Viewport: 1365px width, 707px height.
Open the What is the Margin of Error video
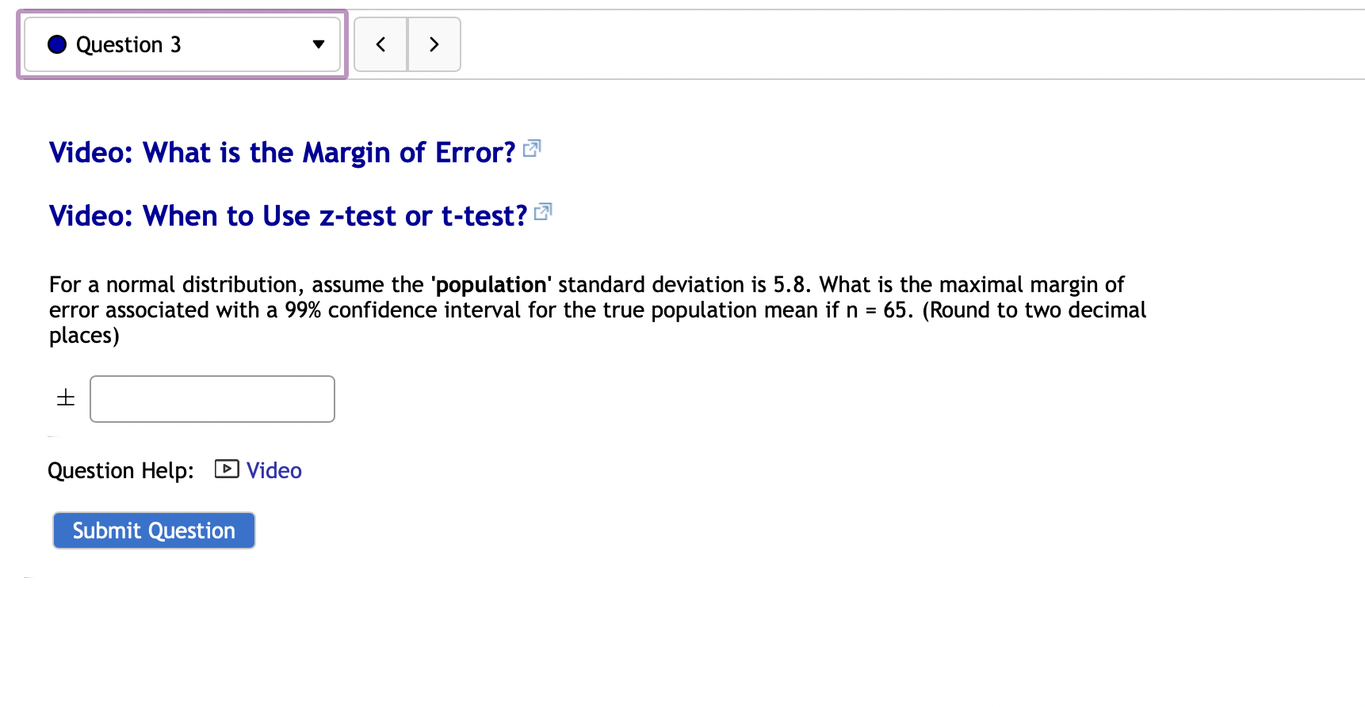click(280, 152)
